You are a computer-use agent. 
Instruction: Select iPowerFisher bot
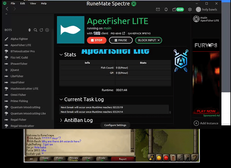coord(19,64)
